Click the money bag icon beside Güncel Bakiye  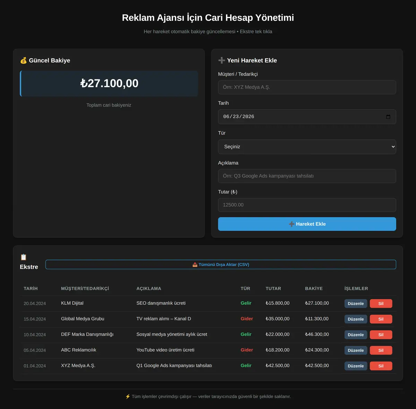click(x=24, y=60)
